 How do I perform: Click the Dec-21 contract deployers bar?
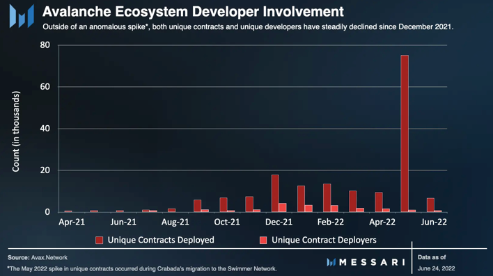pyautogui.click(x=283, y=208)
